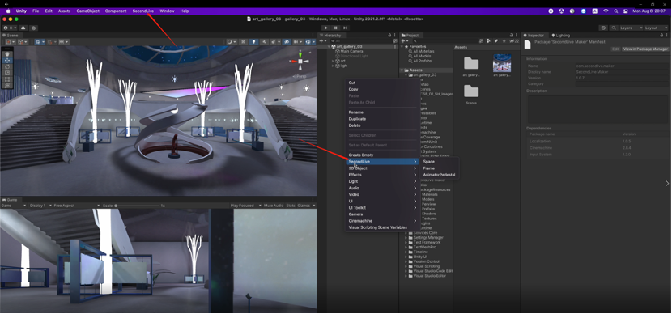The image size is (672, 314).
Task: Toggle scene lighting lightbulb button
Action: coord(254,41)
